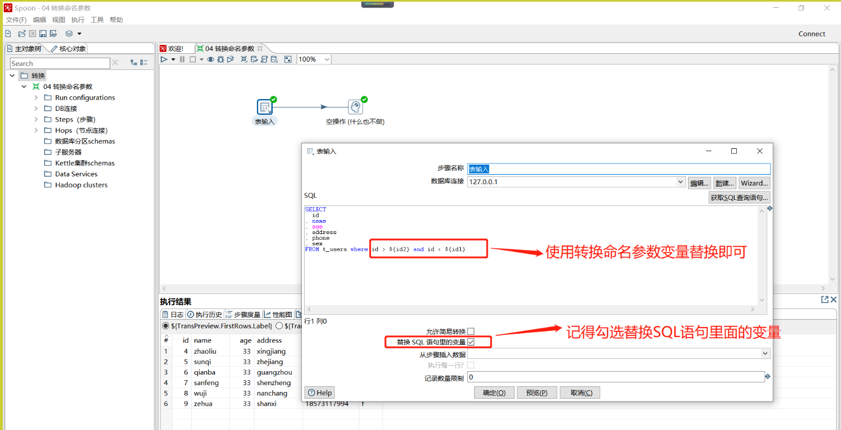Expand the Steps（步骤） tree node
The width and height of the screenshot is (841, 430).
coord(36,119)
